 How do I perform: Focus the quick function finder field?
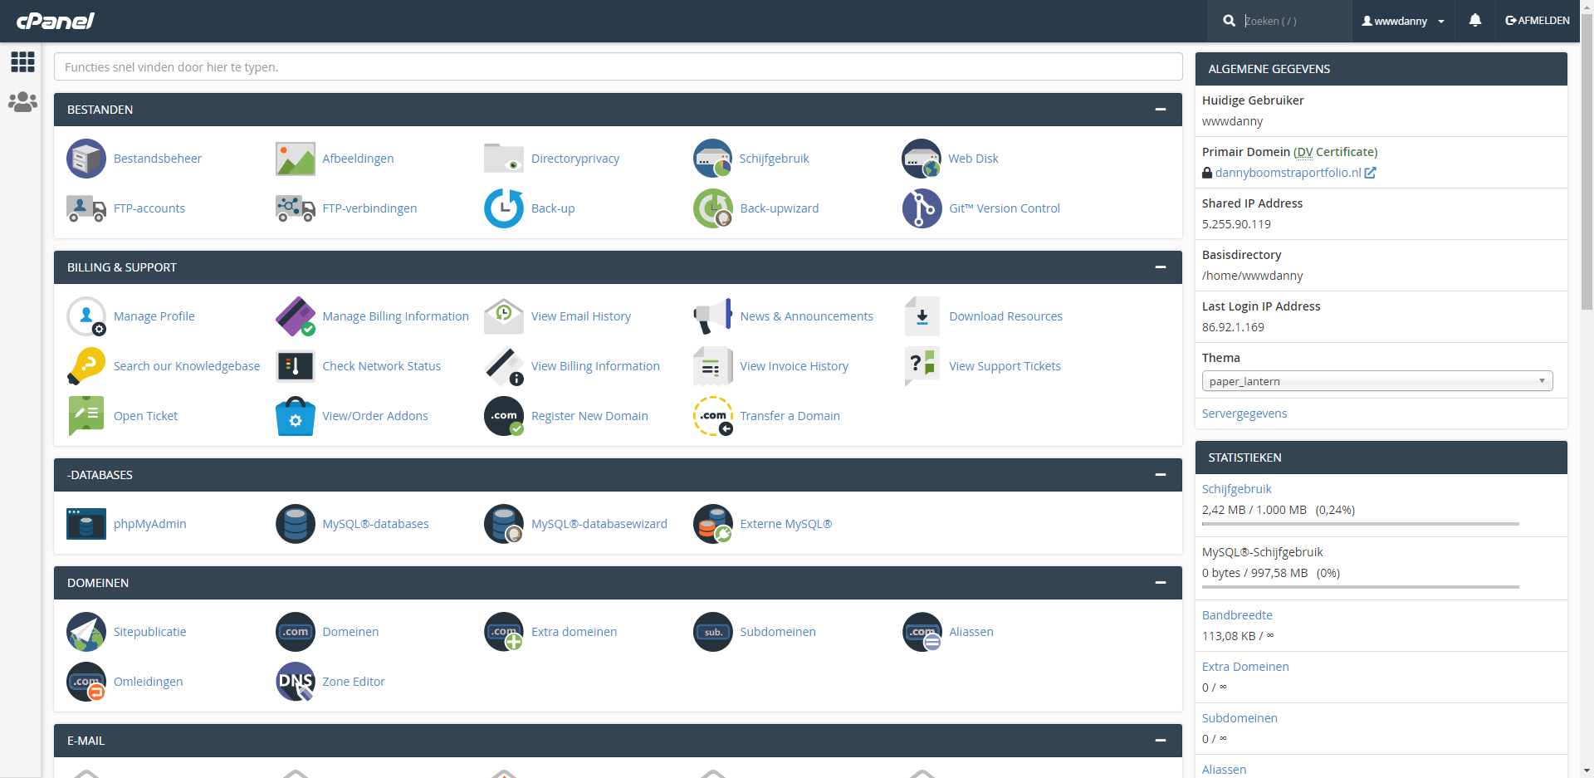pyautogui.click(x=618, y=67)
